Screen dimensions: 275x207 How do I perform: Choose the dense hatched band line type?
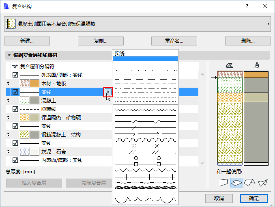coord(145,188)
